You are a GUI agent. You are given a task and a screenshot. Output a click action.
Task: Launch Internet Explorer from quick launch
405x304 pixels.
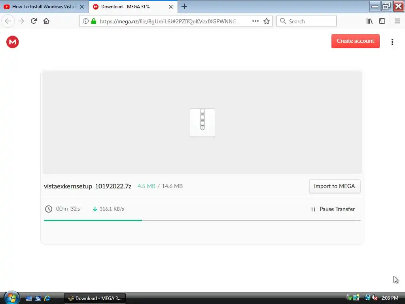click(47, 298)
